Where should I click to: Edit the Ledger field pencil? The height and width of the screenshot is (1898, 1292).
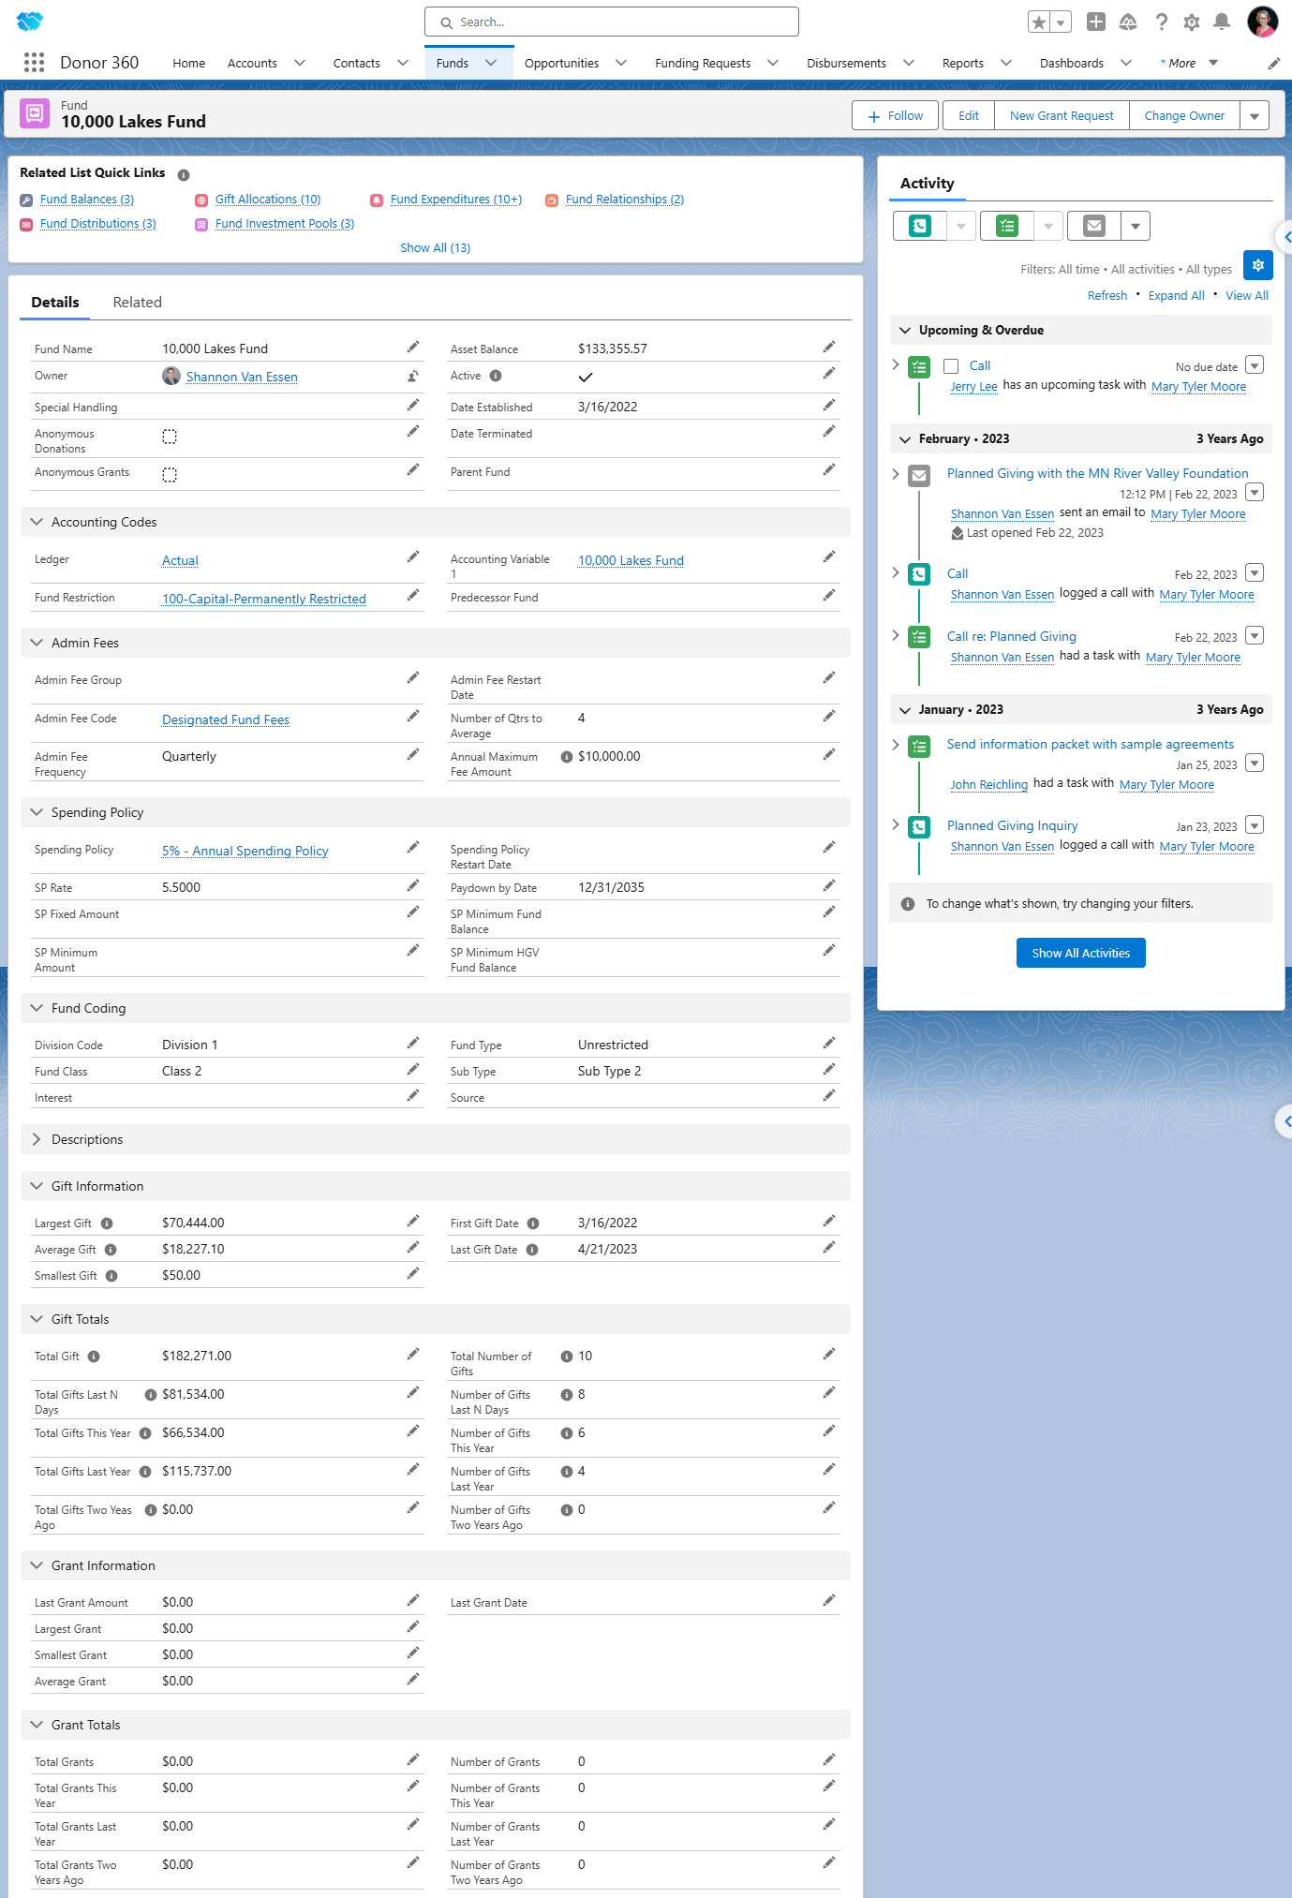[413, 557]
